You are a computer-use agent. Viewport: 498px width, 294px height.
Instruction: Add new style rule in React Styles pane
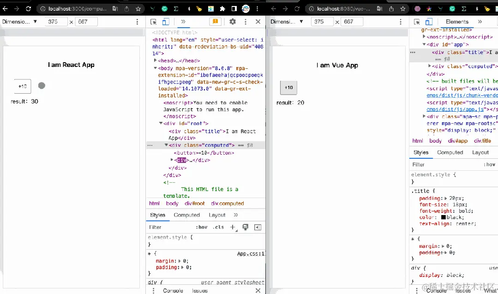233,227
